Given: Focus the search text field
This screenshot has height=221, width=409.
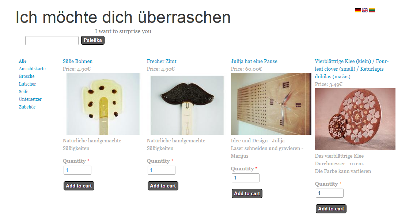Looking at the screenshot, I should pos(52,40).
